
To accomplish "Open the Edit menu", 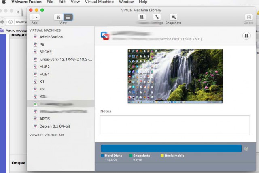I will pos(62,2).
